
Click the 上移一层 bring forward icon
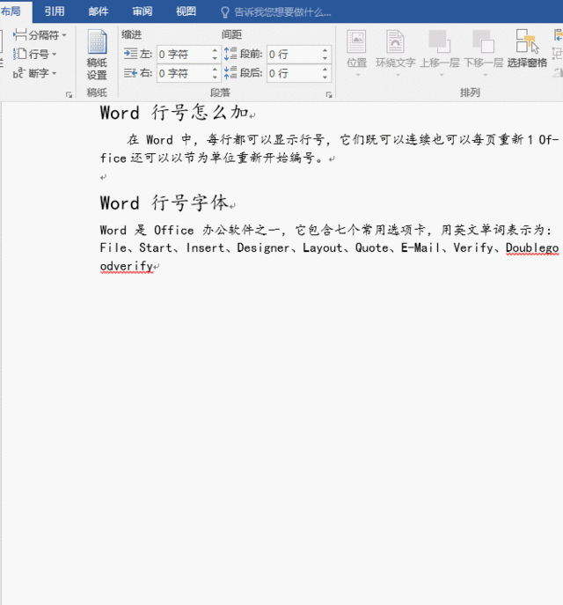[x=438, y=48]
